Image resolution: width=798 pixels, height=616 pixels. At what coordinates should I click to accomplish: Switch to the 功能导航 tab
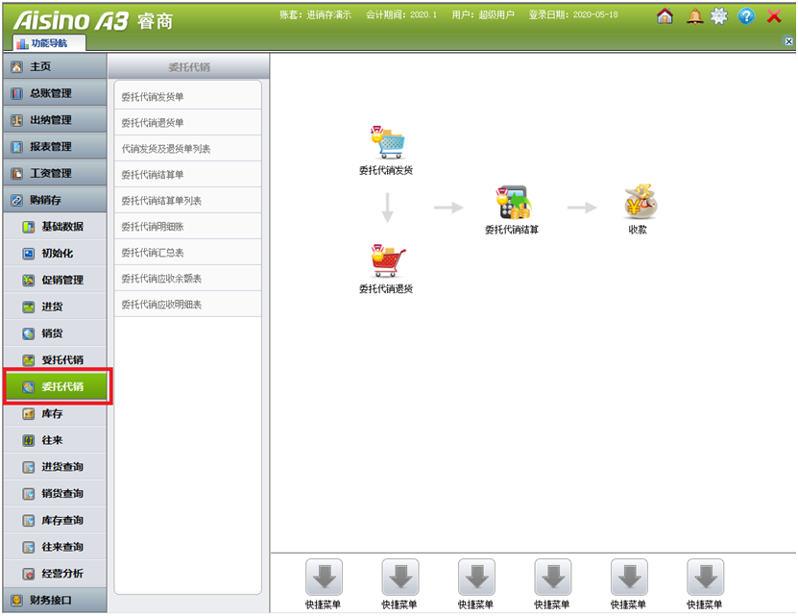[x=50, y=43]
